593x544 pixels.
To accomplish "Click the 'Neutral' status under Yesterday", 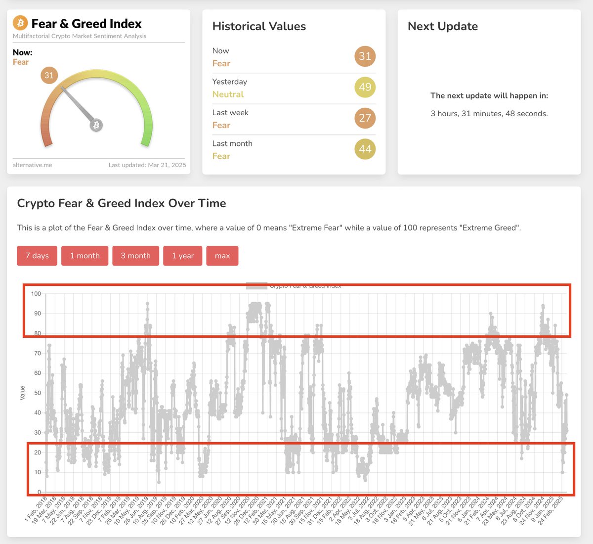I will click(x=228, y=94).
